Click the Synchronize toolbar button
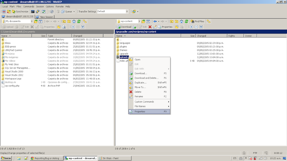This screenshot has width=287, height=161. [20, 12]
